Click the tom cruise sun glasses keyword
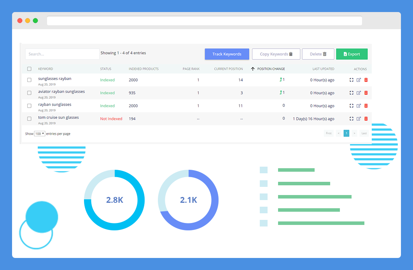413x270 pixels. (x=58, y=117)
